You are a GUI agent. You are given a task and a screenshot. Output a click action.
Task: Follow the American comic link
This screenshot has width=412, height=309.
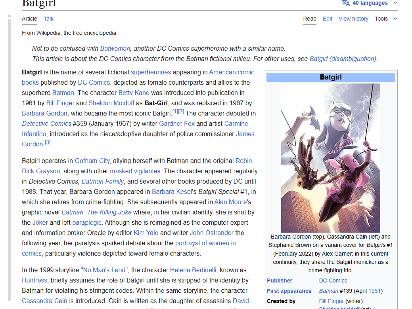coord(232,72)
